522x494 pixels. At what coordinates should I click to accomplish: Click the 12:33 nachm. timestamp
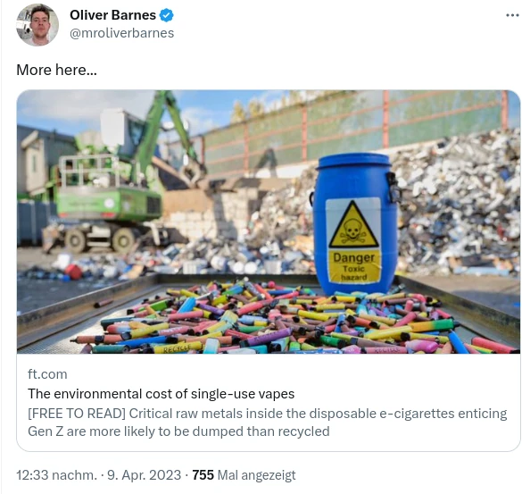[56, 475]
